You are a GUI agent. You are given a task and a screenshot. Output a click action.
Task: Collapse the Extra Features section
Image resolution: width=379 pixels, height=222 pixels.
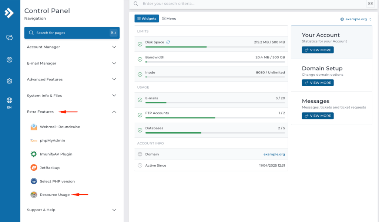(114, 112)
